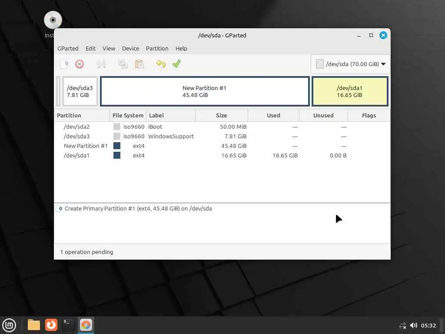Launch Firefox from the taskbar
The image size is (445, 334).
click(51, 325)
